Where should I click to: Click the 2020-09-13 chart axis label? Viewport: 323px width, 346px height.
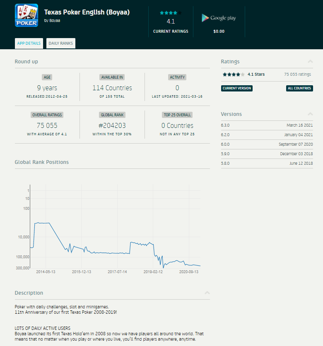click(189, 272)
